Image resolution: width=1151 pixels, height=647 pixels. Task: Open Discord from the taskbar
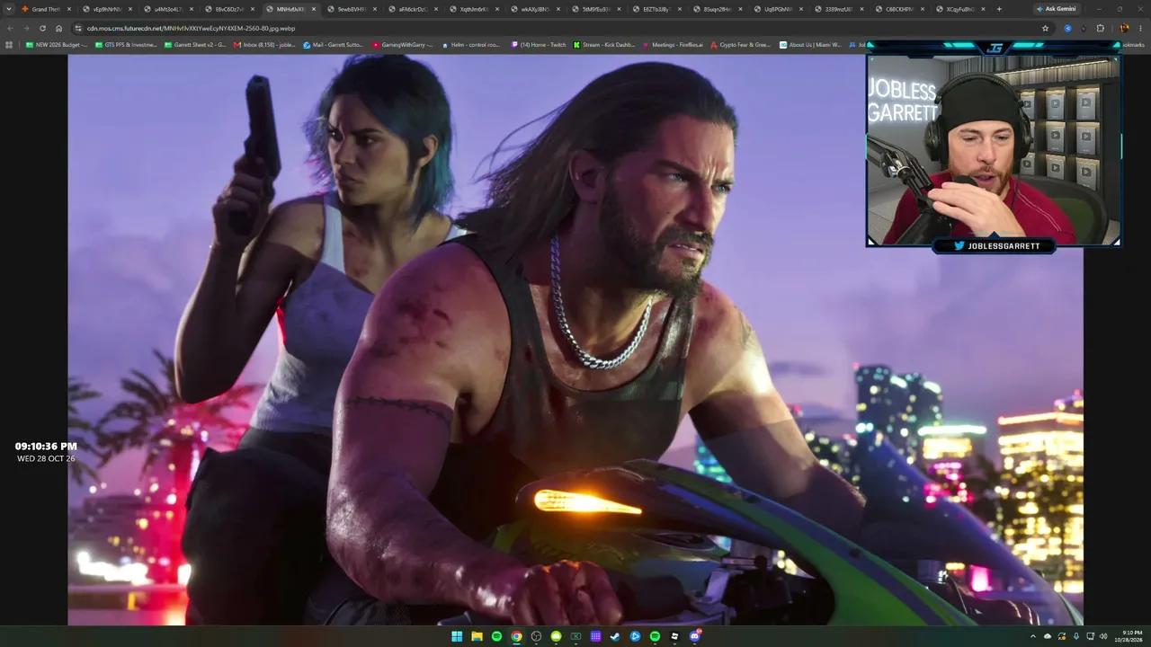coord(694,636)
